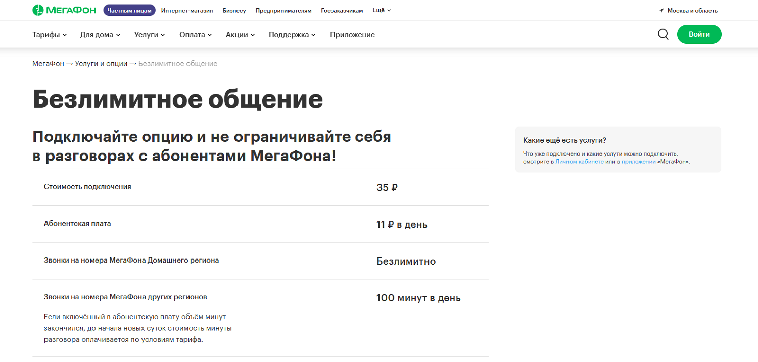The image size is (758, 362).
Task: Expand the Оплата menu
Action: [x=195, y=35]
